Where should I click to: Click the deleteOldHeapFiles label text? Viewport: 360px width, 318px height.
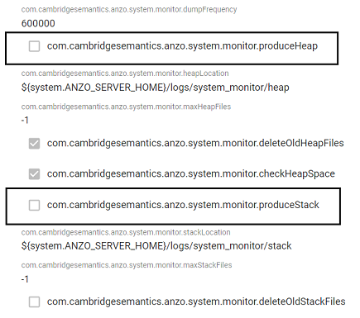coord(195,143)
